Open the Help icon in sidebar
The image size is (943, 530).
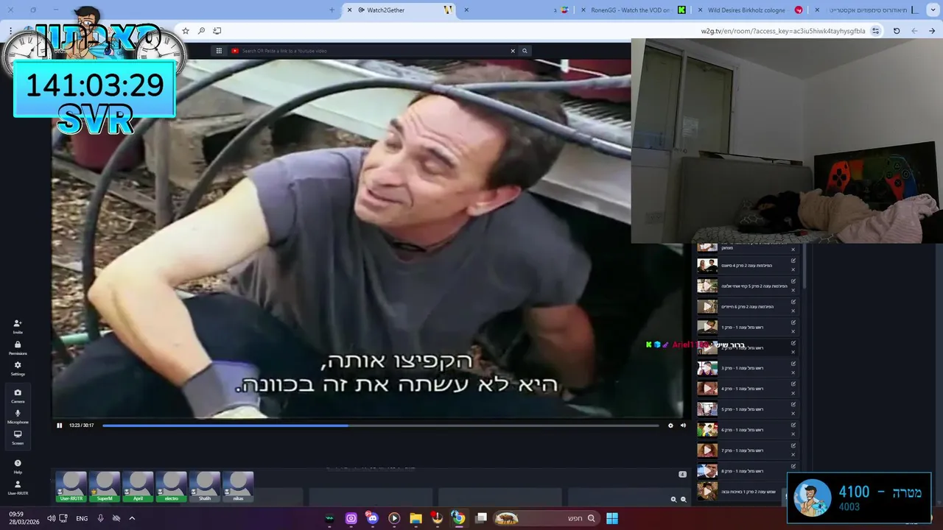click(x=18, y=466)
